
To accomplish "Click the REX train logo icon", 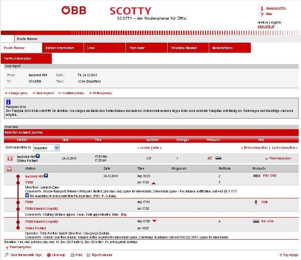I will [257, 176].
